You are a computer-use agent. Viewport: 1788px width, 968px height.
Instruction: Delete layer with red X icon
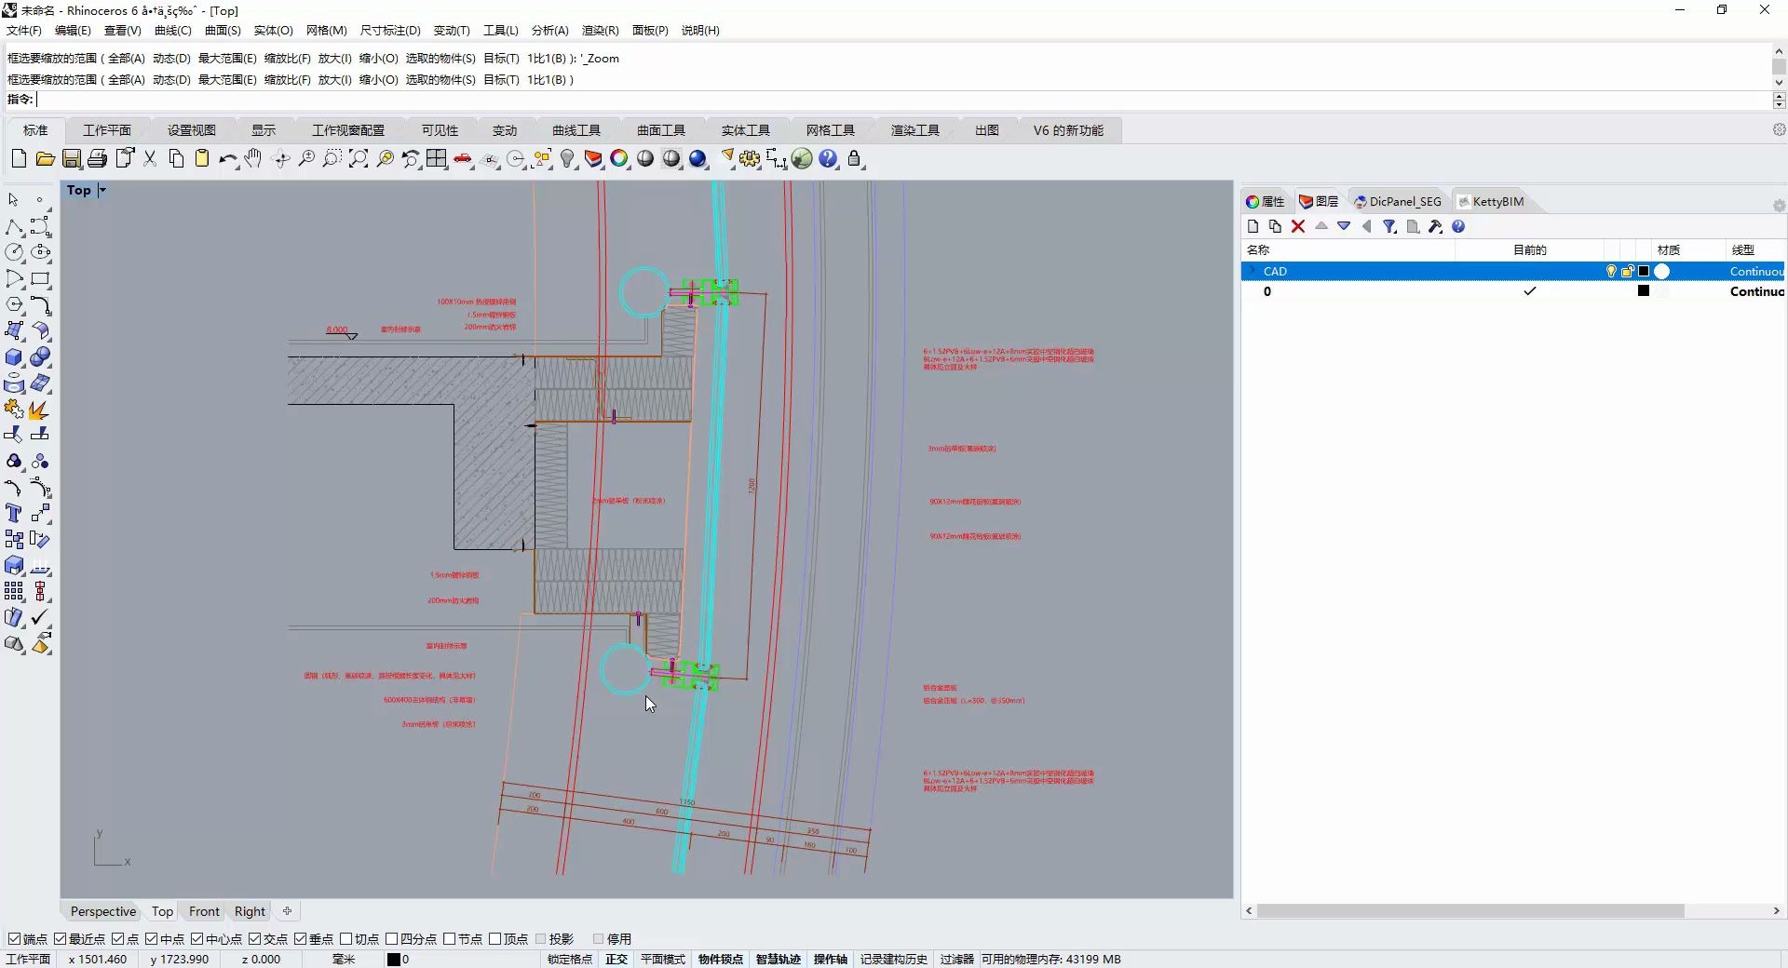pyautogui.click(x=1298, y=226)
